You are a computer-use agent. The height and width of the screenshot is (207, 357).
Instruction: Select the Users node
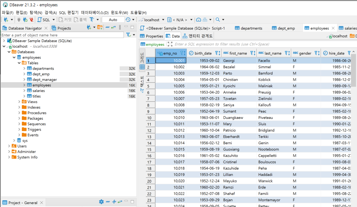22,146
